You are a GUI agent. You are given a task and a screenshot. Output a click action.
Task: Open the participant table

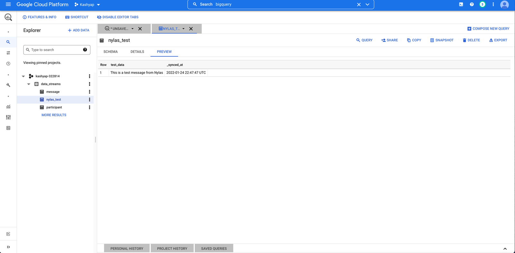click(54, 107)
